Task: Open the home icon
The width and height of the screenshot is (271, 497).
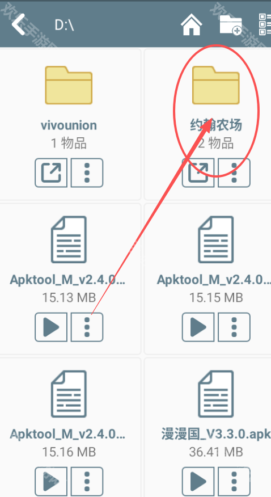Action: 192,24
